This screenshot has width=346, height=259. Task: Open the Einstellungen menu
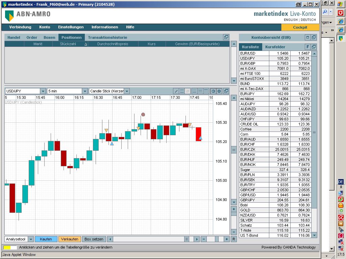click(71, 27)
